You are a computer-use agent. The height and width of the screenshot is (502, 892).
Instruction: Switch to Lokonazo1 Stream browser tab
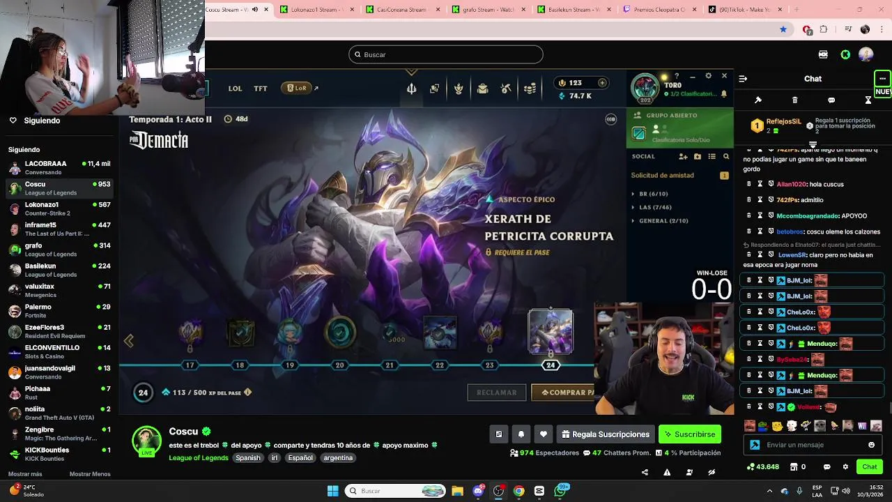318,10
